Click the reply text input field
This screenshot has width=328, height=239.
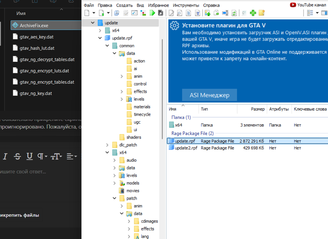click(41, 172)
